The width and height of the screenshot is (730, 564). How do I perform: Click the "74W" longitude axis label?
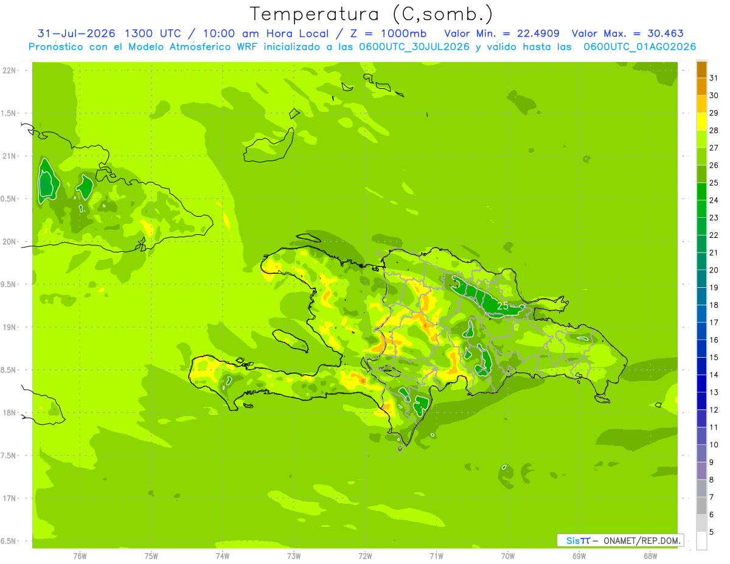pos(223,556)
